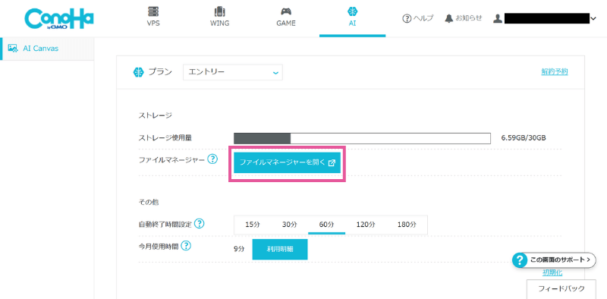Click the ストレージ使用量 label
This screenshot has width=607, height=299.
165,138
